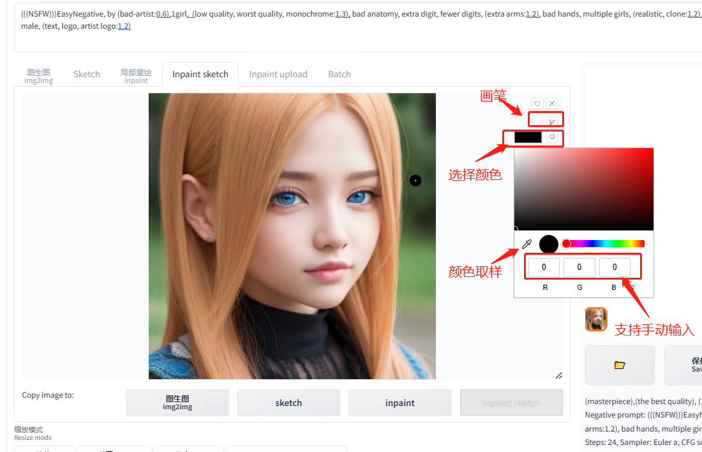Click the black brush color swatch
702x452 pixels.
point(528,137)
